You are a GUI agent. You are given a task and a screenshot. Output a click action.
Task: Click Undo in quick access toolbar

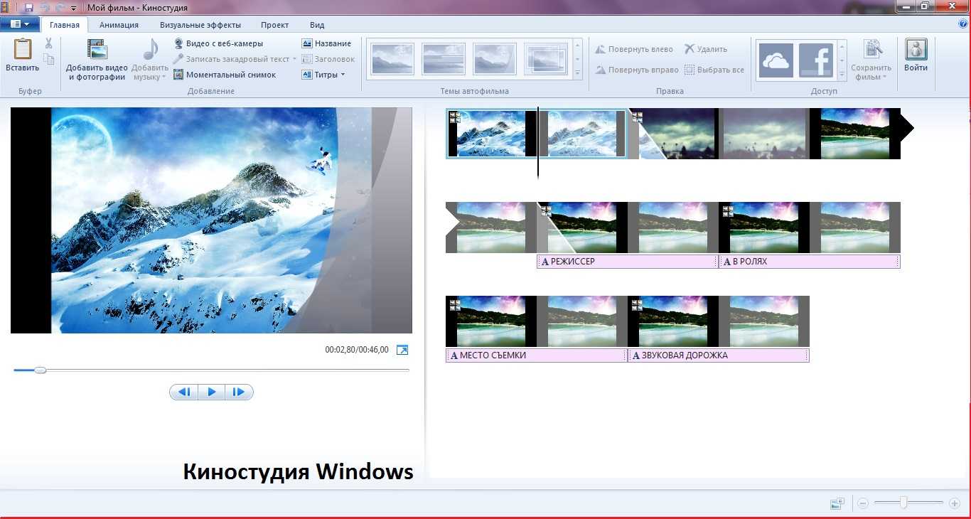point(45,7)
